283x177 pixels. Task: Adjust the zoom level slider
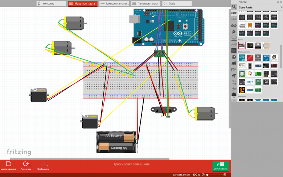click(208, 175)
